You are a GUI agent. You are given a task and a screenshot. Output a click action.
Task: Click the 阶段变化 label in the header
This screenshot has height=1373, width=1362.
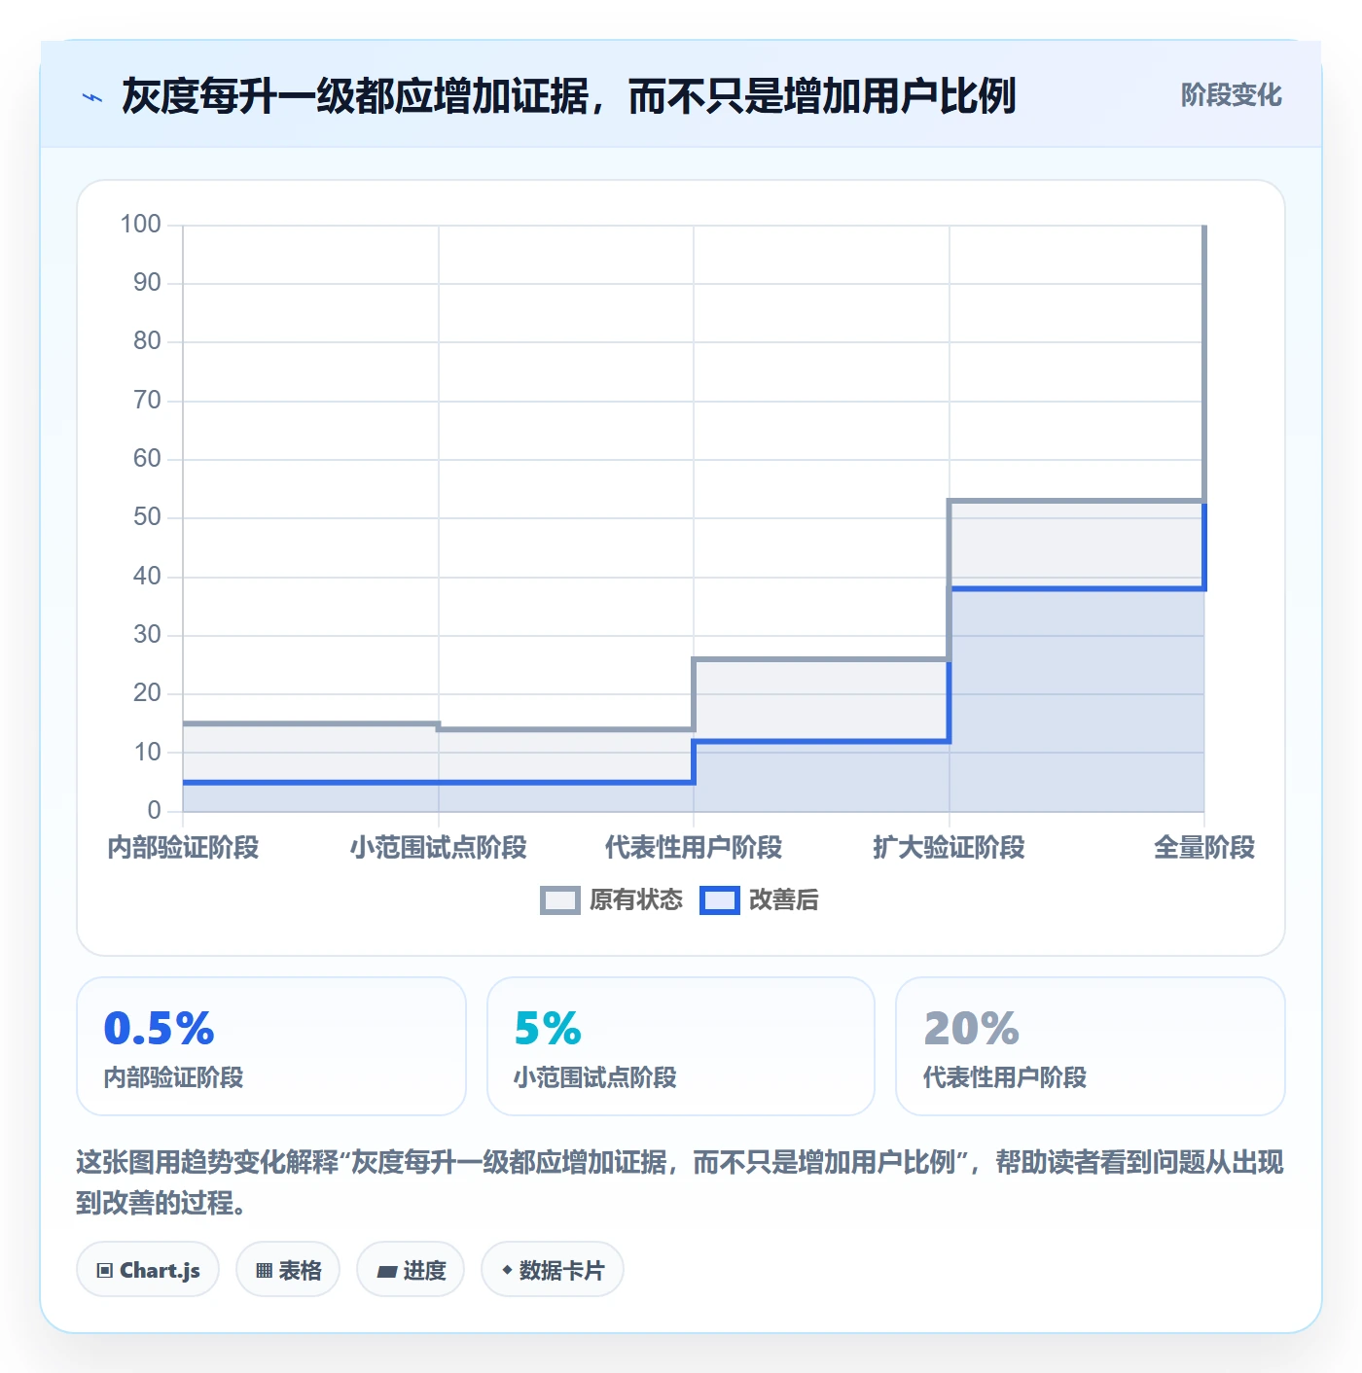coord(1231,95)
